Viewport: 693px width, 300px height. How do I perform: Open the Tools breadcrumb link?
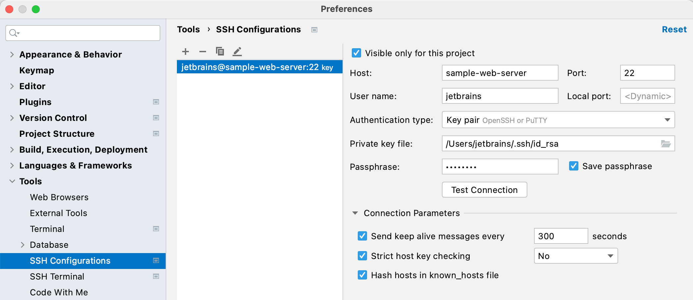[188, 29]
